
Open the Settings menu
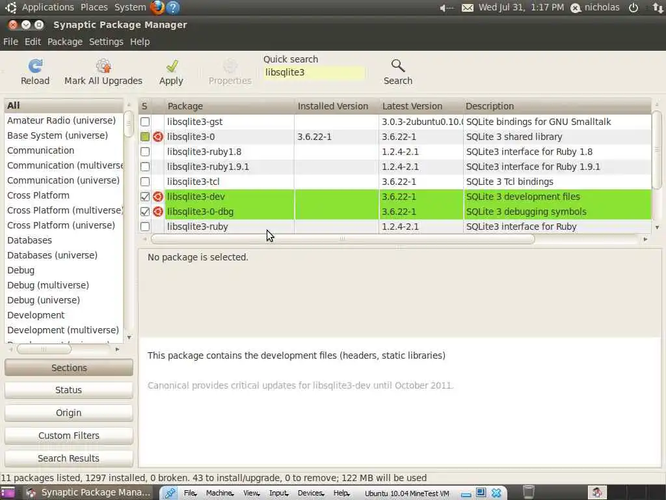pos(106,42)
